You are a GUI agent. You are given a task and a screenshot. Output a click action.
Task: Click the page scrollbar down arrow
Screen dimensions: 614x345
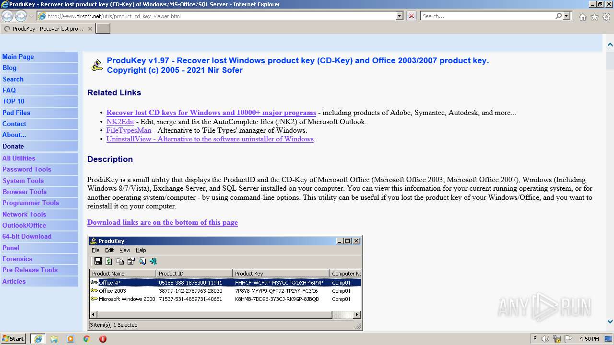(610, 322)
